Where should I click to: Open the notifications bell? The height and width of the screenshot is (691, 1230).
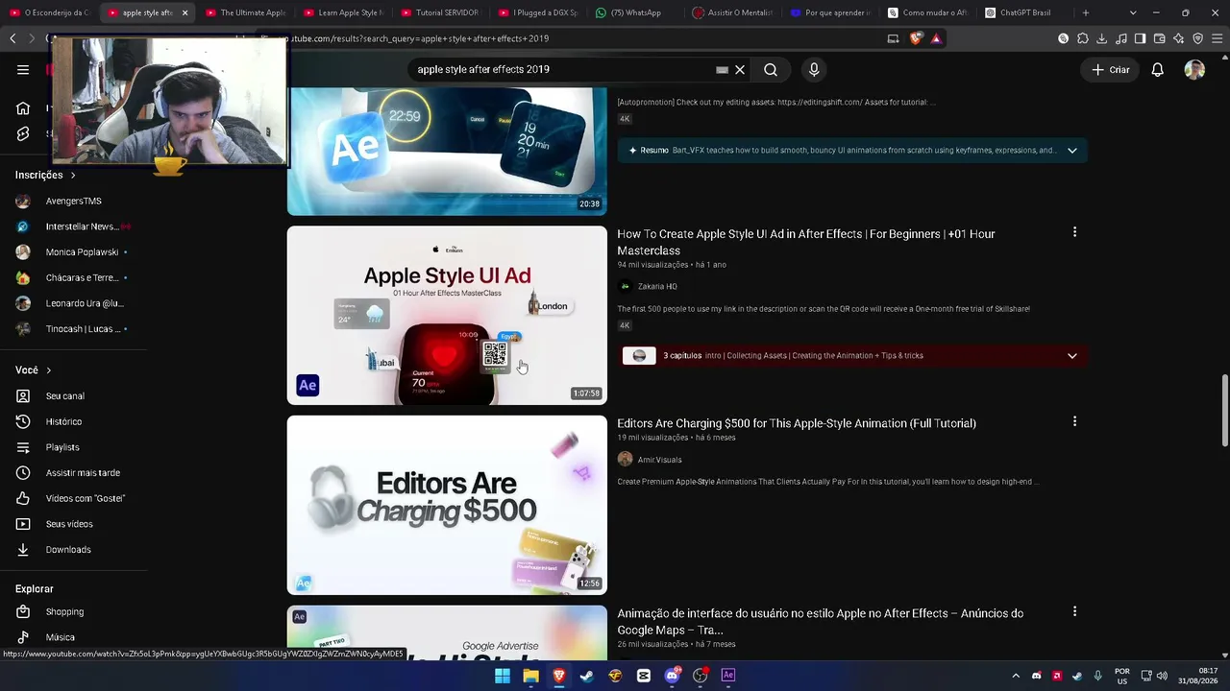[1157, 69]
